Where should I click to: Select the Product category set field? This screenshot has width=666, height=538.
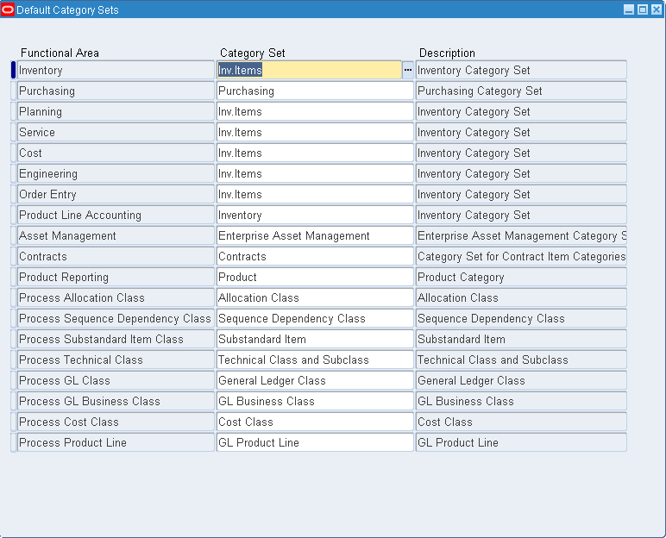pos(315,278)
